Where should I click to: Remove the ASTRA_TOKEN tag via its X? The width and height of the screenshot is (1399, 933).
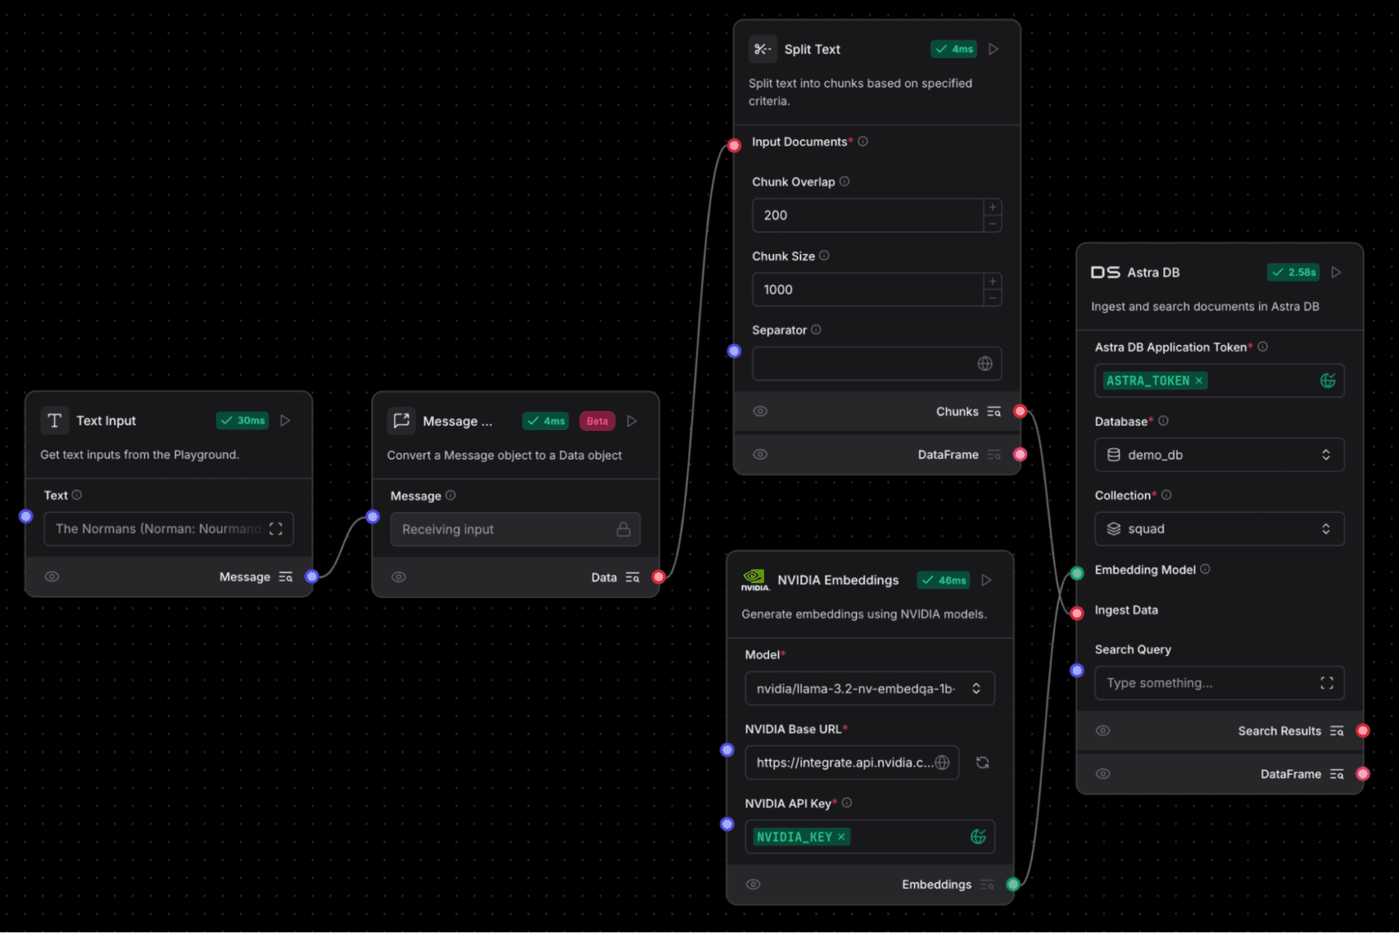click(x=1199, y=380)
